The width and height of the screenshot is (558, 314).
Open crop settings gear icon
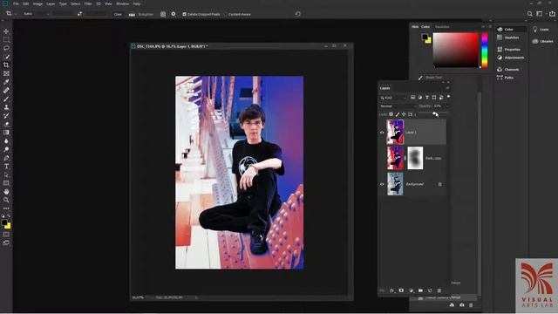pyautogui.click(x=174, y=14)
